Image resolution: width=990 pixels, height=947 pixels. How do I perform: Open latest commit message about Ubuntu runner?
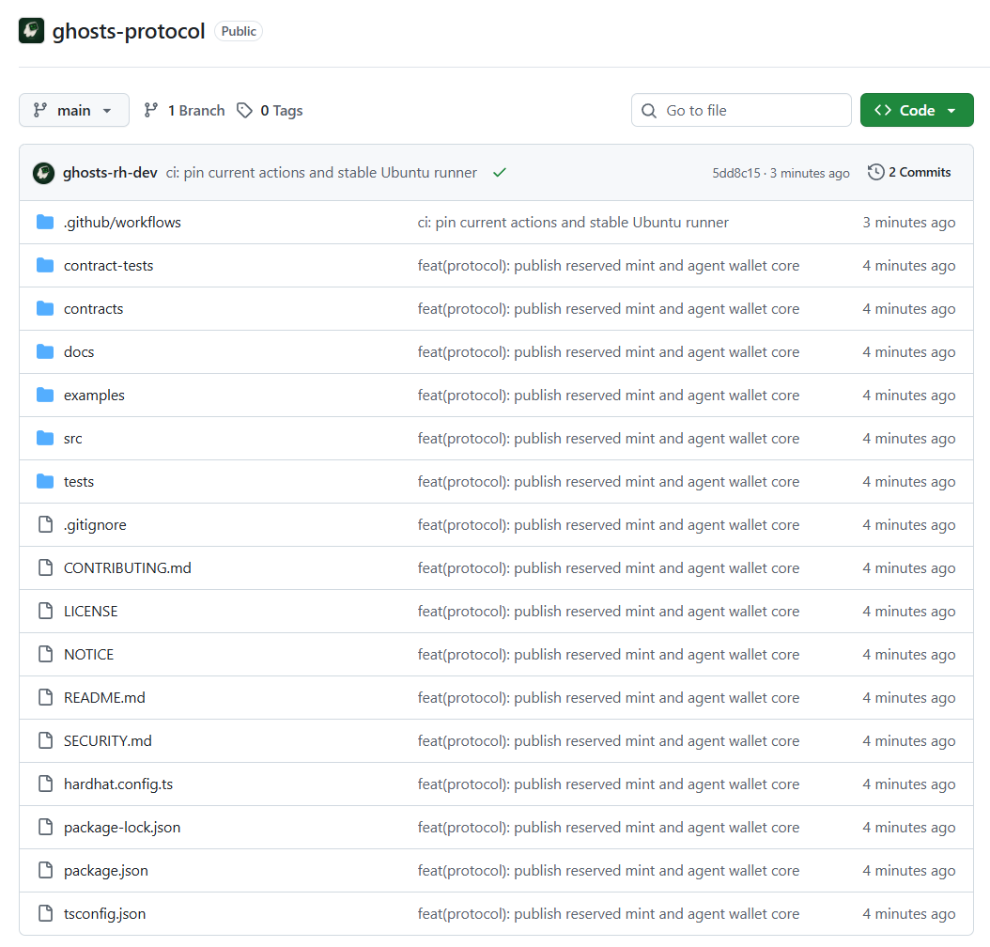click(x=321, y=172)
